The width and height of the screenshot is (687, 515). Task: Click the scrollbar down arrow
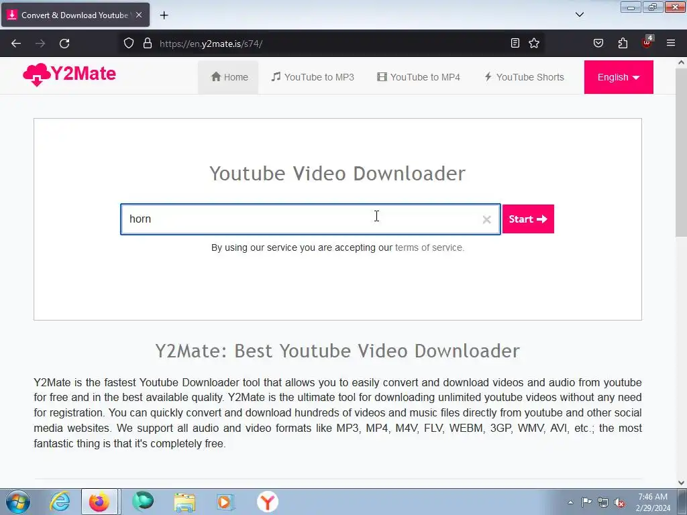681,483
